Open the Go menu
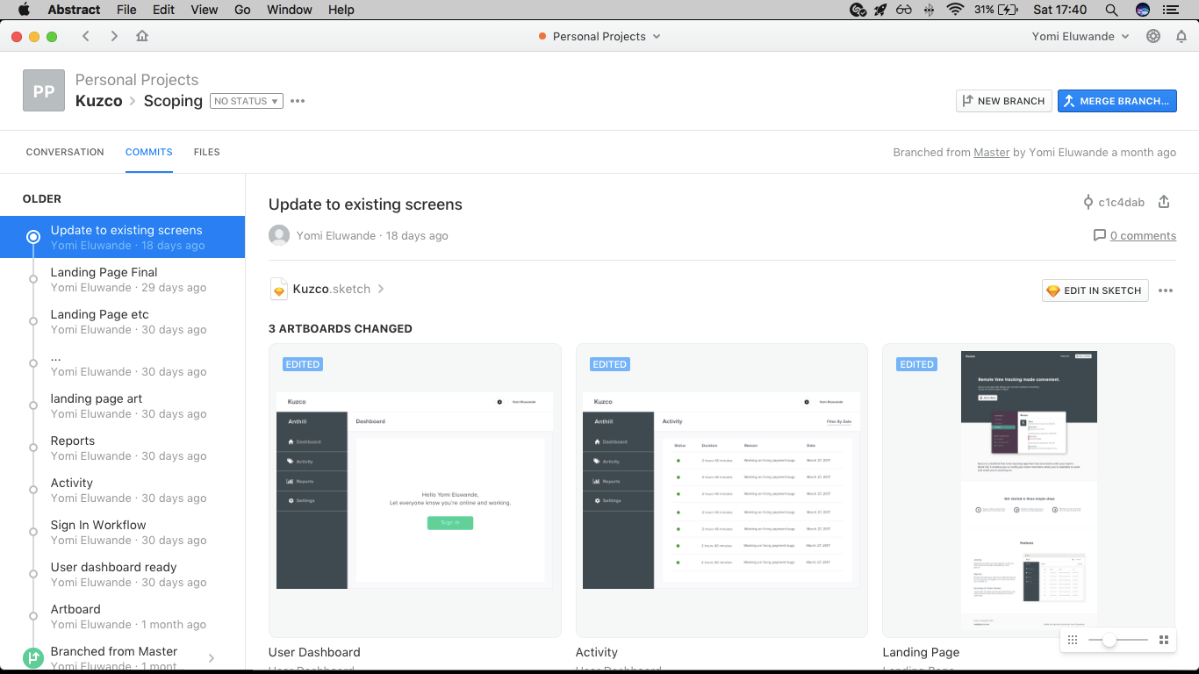The height and width of the screenshot is (674, 1199). click(x=242, y=10)
